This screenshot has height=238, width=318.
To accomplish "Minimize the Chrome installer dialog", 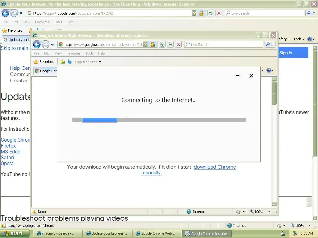I will click(238, 76).
